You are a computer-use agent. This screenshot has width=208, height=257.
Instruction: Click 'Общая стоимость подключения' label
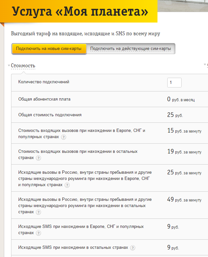pyautogui.click(x=50, y=115)
